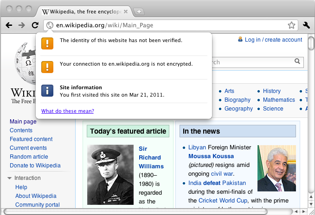Click the new tab plus button
315x215 pixels.
point(139,12)
